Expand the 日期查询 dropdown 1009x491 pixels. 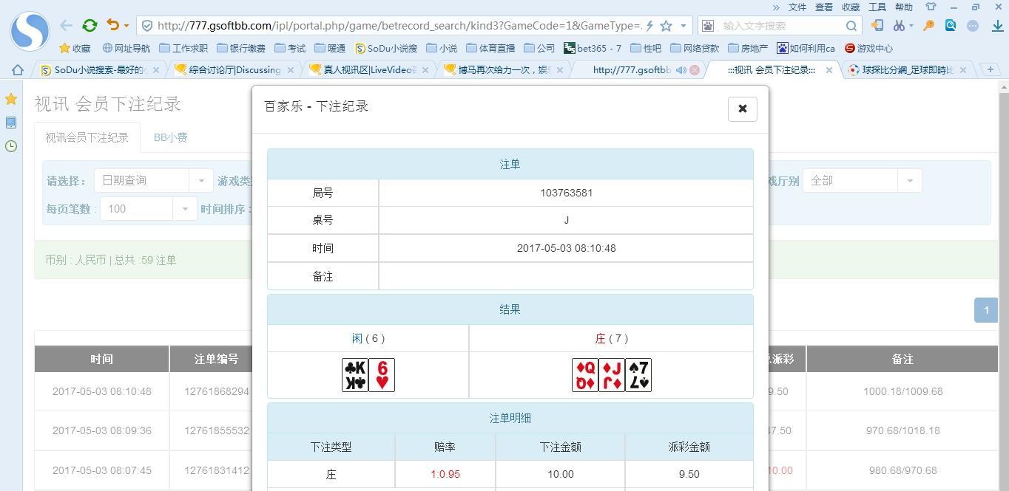200,181
